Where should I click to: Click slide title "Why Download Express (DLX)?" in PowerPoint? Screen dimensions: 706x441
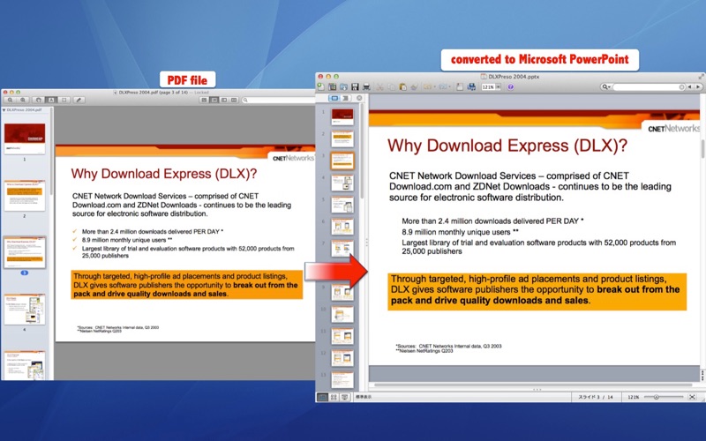pos(507,146)
